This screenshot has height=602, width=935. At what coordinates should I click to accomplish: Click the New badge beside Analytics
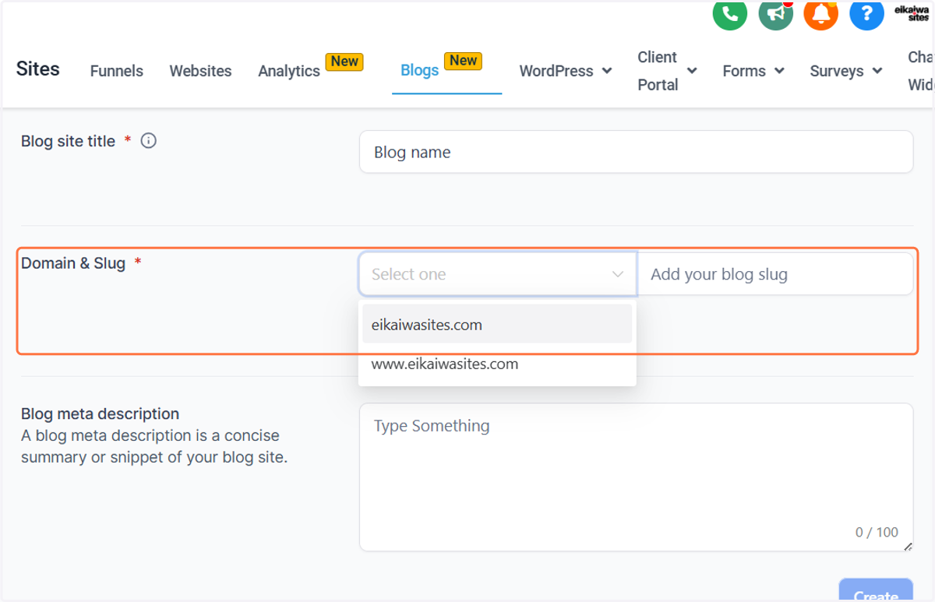pyautogui.click(x=344, y=62)
